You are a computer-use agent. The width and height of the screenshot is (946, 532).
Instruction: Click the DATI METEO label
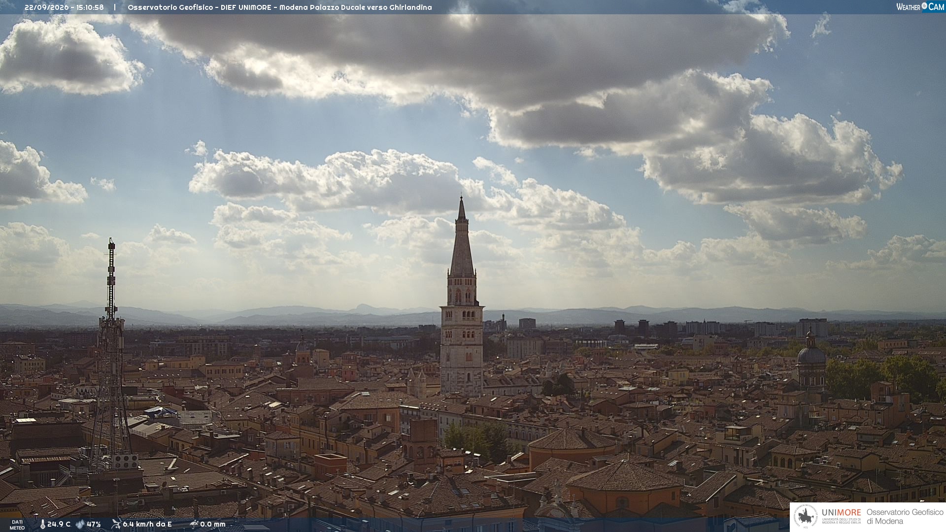click(17, 525)
